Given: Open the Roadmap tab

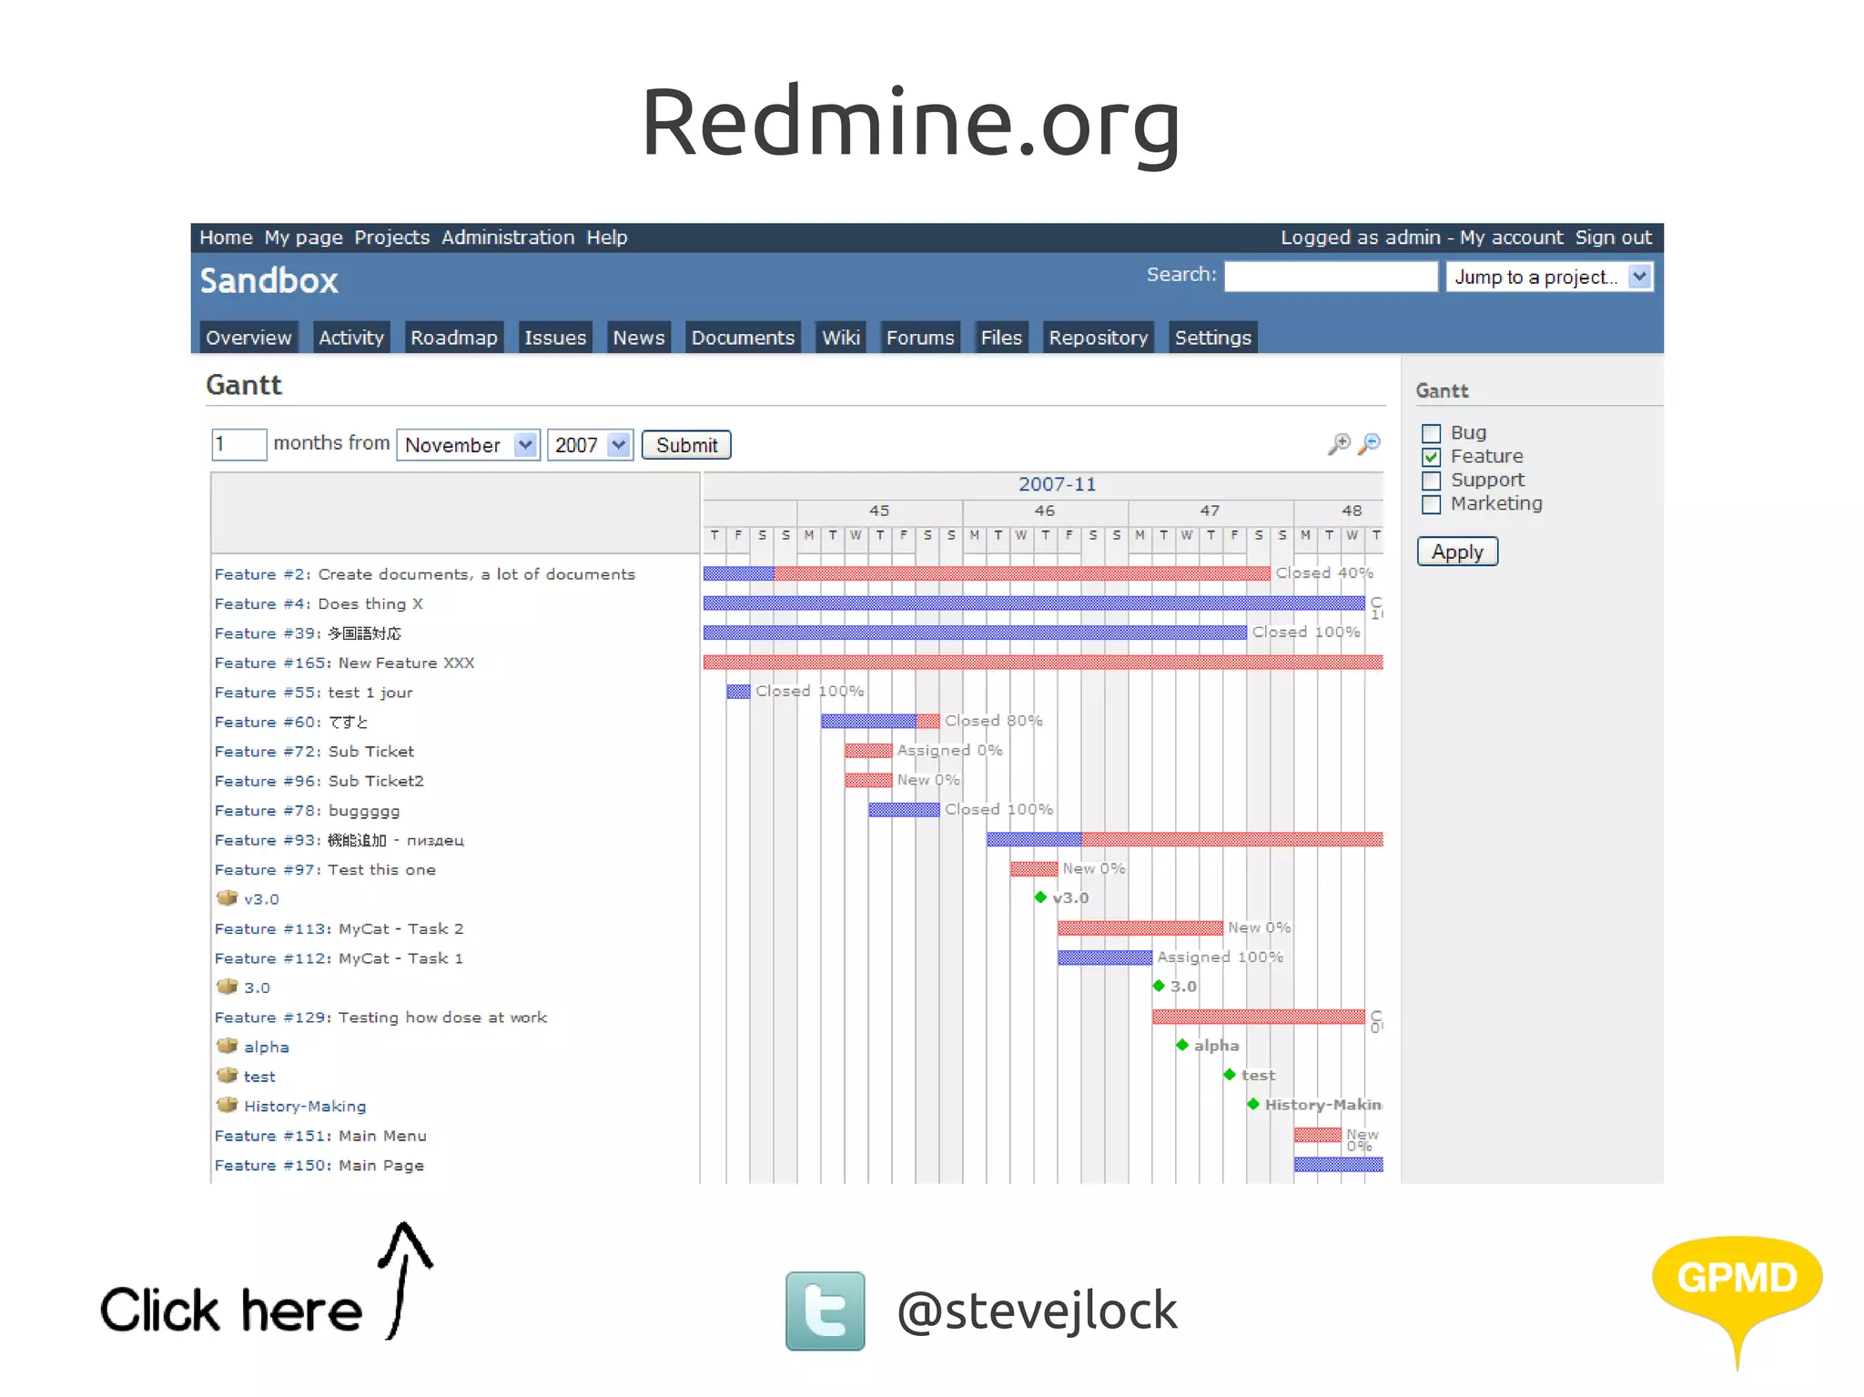Looking at the screenshot, I should [454, 338].
